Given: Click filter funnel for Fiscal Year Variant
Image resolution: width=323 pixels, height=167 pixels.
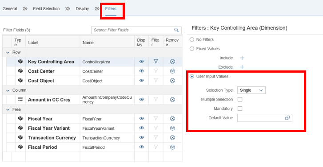Looking at the screenshot, I should point(156,128).
